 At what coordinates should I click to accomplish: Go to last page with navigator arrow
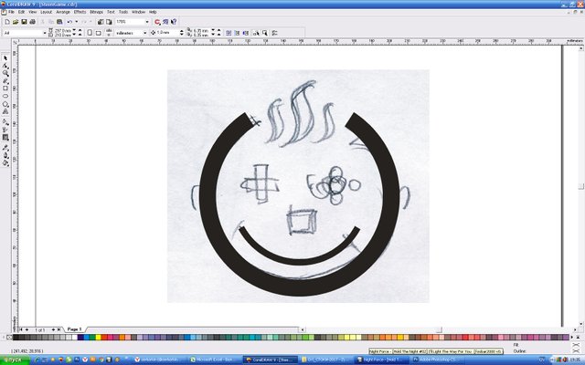58,329
